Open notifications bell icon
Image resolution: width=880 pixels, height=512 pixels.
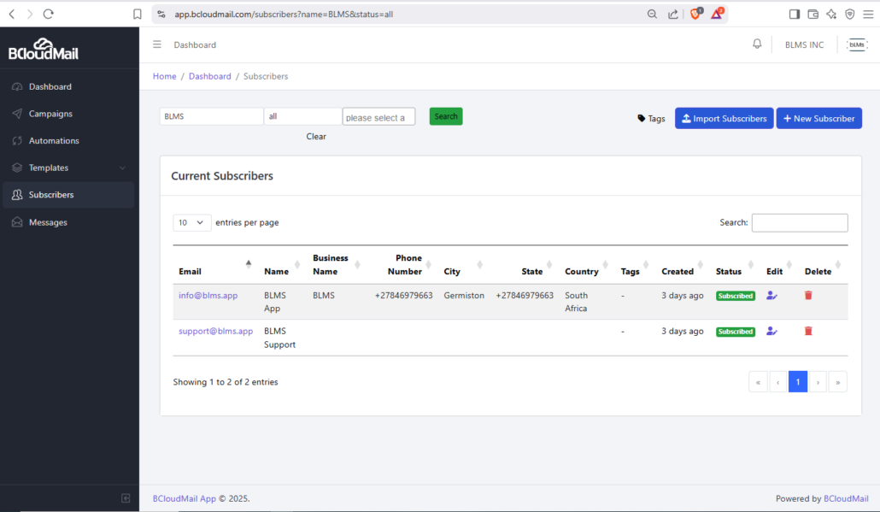click(x=757, y=44)
